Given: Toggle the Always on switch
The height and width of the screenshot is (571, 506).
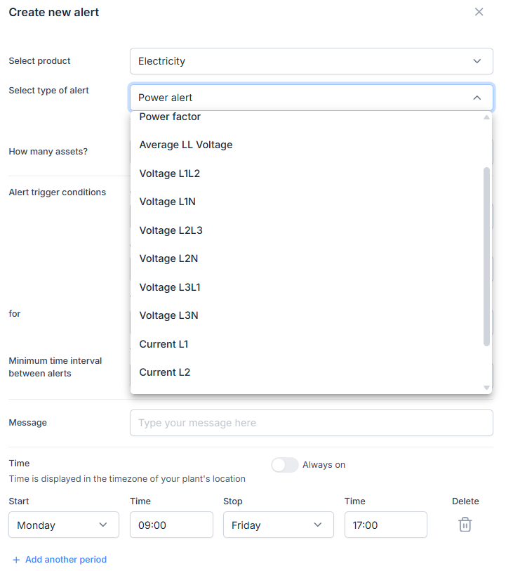Looking at the screenshot, I should 285,465.
